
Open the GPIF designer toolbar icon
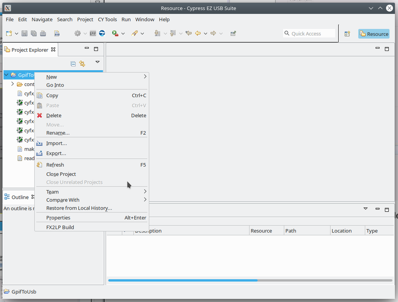pos(93,33)
